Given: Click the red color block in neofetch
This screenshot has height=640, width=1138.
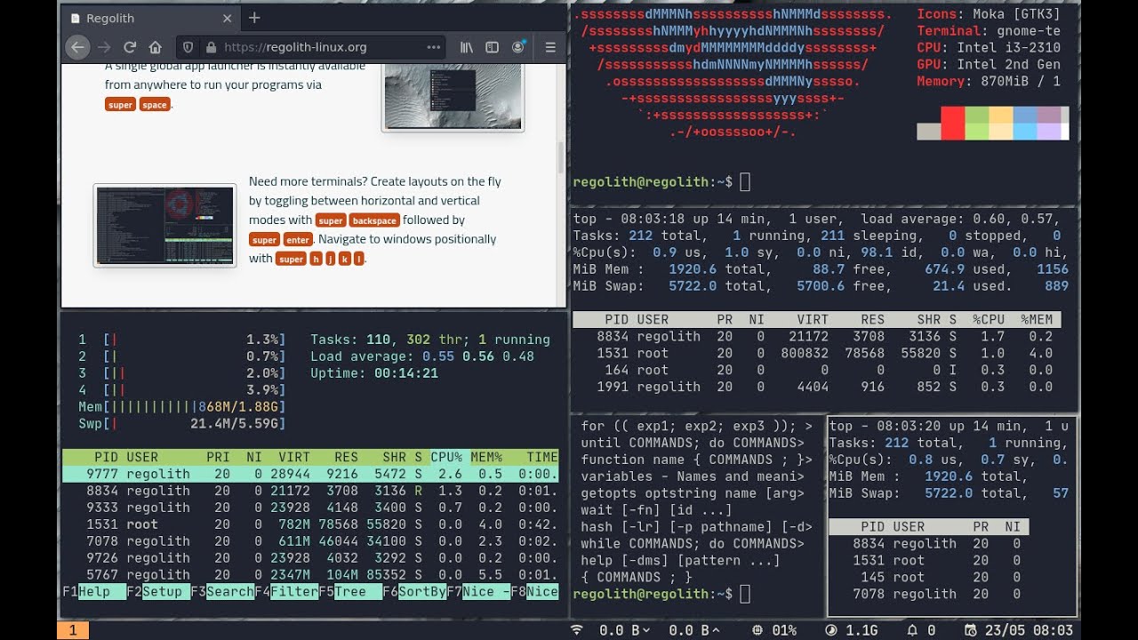Looking at the screenshot, I should 953,124.
